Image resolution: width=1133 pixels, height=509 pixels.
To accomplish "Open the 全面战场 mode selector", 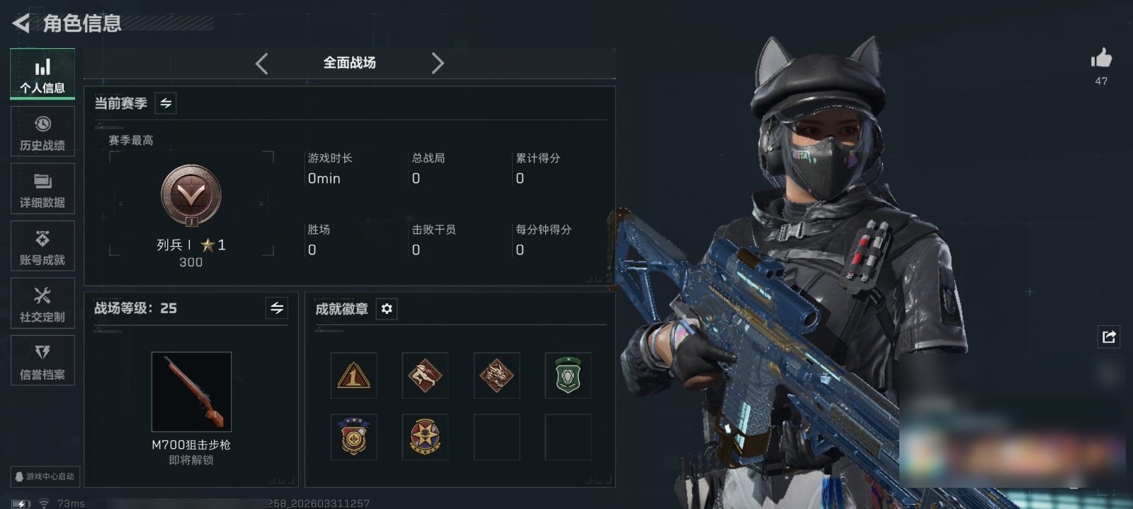I will 349,63.
